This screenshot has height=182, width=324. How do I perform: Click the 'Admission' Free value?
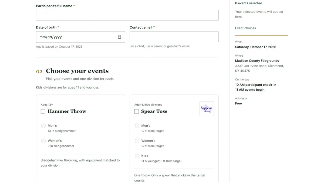click(x=238, y=104)
